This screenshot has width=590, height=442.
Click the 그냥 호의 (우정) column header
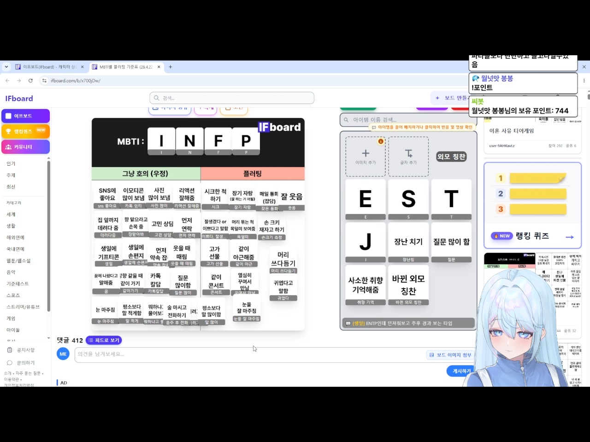point(146,174)
